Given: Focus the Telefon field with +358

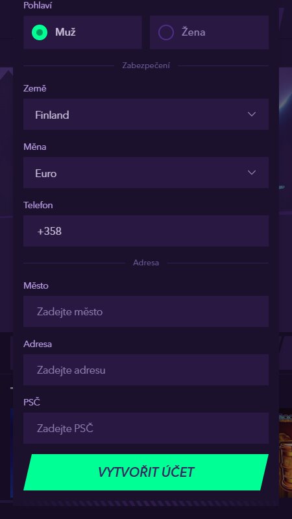Looking at the screenshot, I should [x=145, y=231].
